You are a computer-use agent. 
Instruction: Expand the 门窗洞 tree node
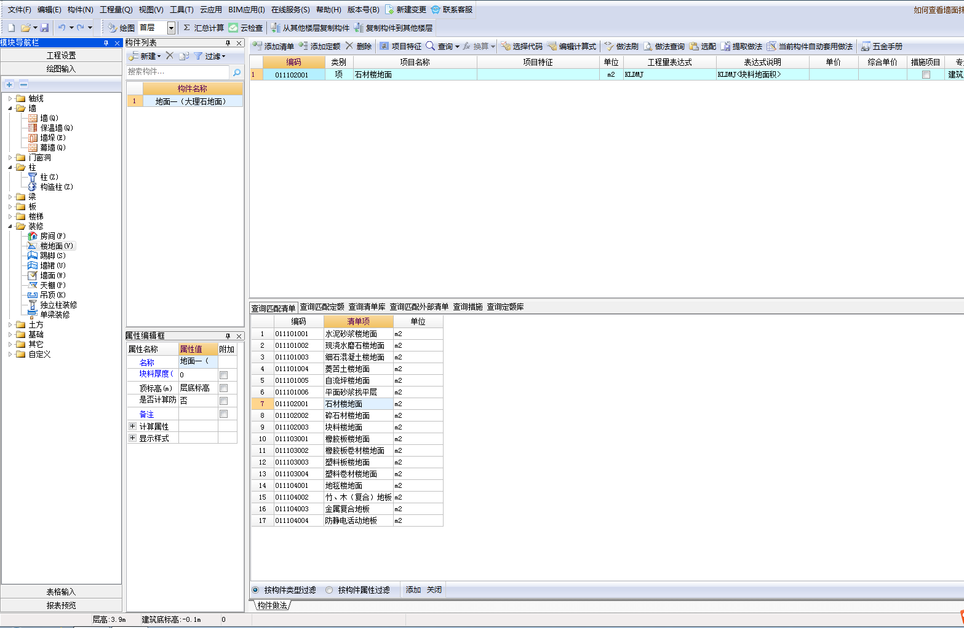10,157
